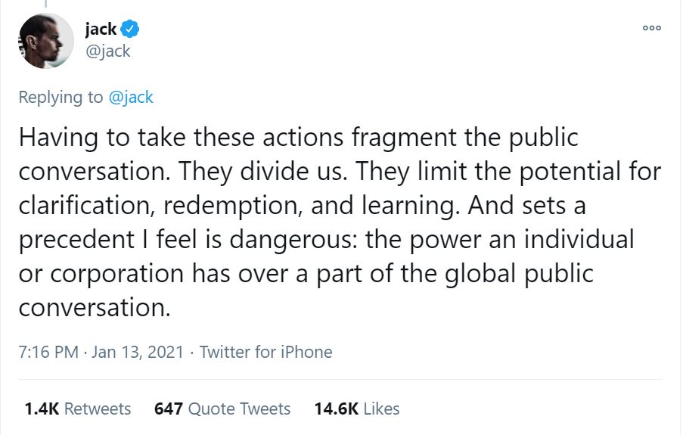This screenshot has height=435, width=683.
Task: View the 1.4K Retweets list
Action: (x=77, y=409)
